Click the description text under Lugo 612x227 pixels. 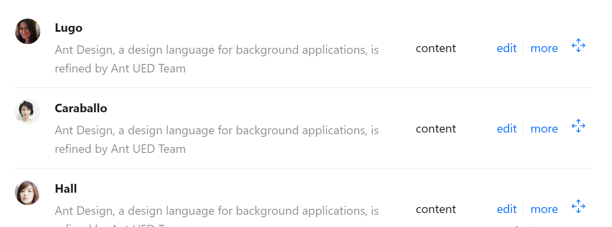click(x=217, y=59)
